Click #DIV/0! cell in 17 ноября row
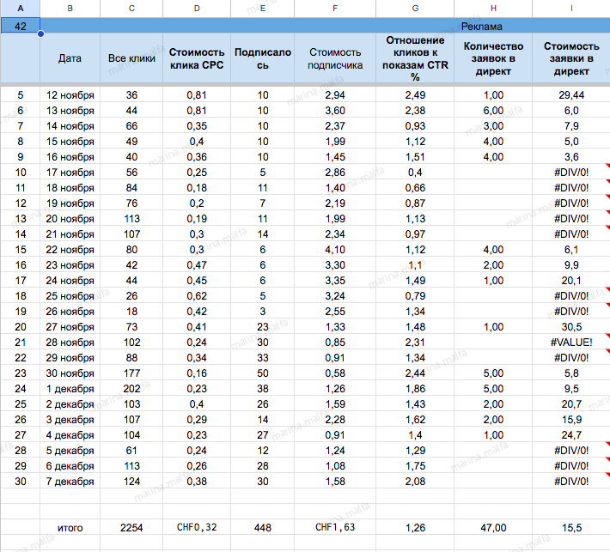The image size is (610, 552). coord(571,173)
